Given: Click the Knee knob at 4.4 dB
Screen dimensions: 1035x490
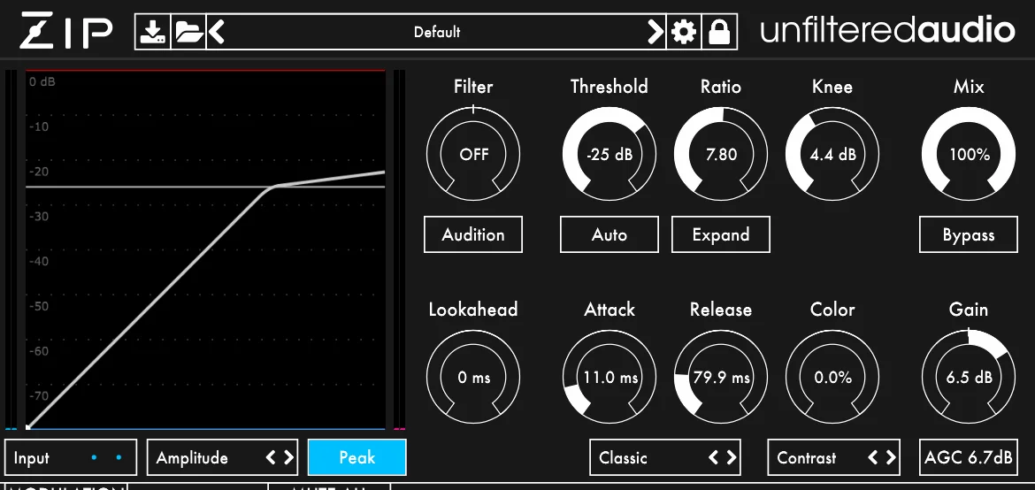Looking at the screenshot, I should (832, 154).
